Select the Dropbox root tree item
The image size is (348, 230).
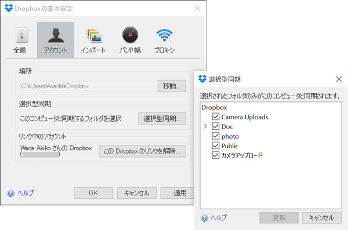214,107
